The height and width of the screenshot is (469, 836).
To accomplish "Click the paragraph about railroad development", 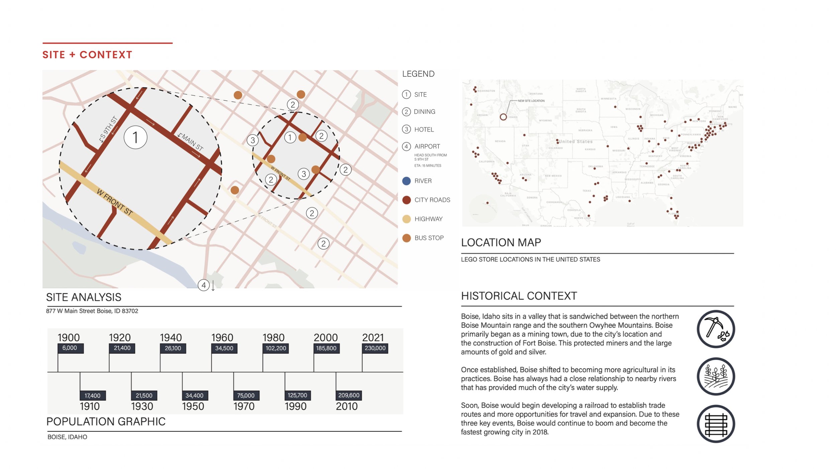I will [x=570, y=419].
